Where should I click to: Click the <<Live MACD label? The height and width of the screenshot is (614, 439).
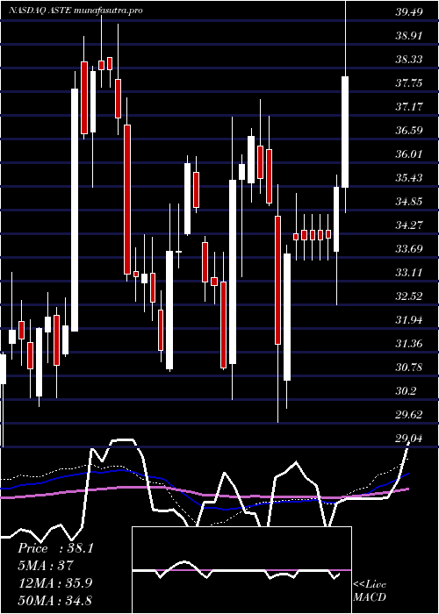click(370, 591)
